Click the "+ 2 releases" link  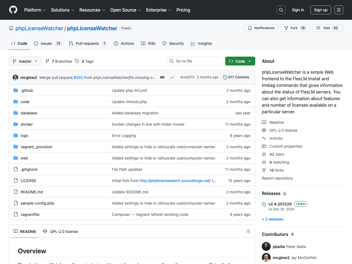coord(273,219)
